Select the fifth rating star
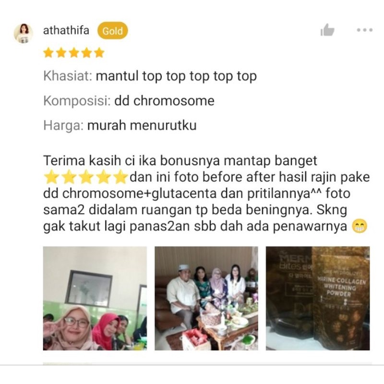Screen dimensions: 384x384 point(99,53)
